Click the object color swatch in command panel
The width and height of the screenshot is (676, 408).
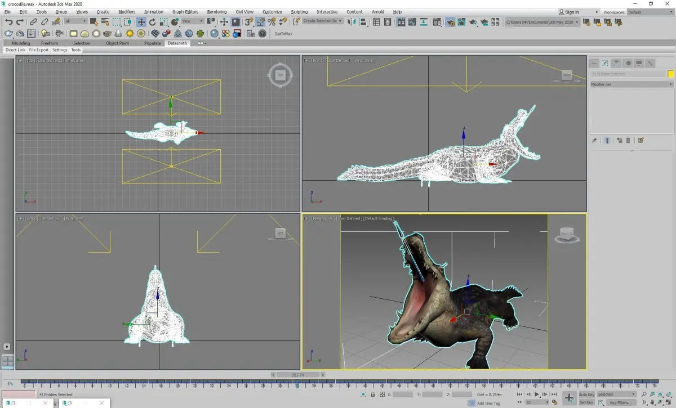[x=671, y=74]
